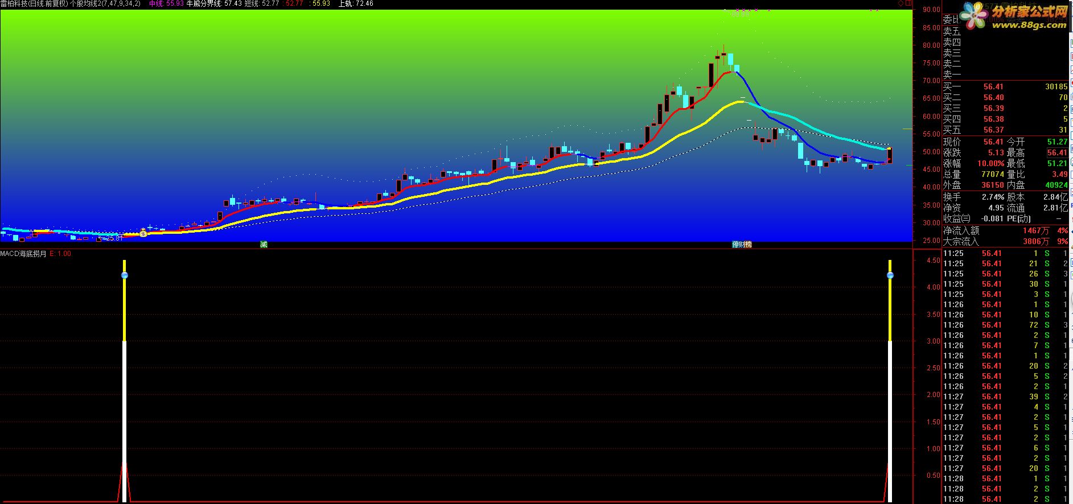
Task: Click the 最低 value 51.21
Action: click(x=1057, y=163)
